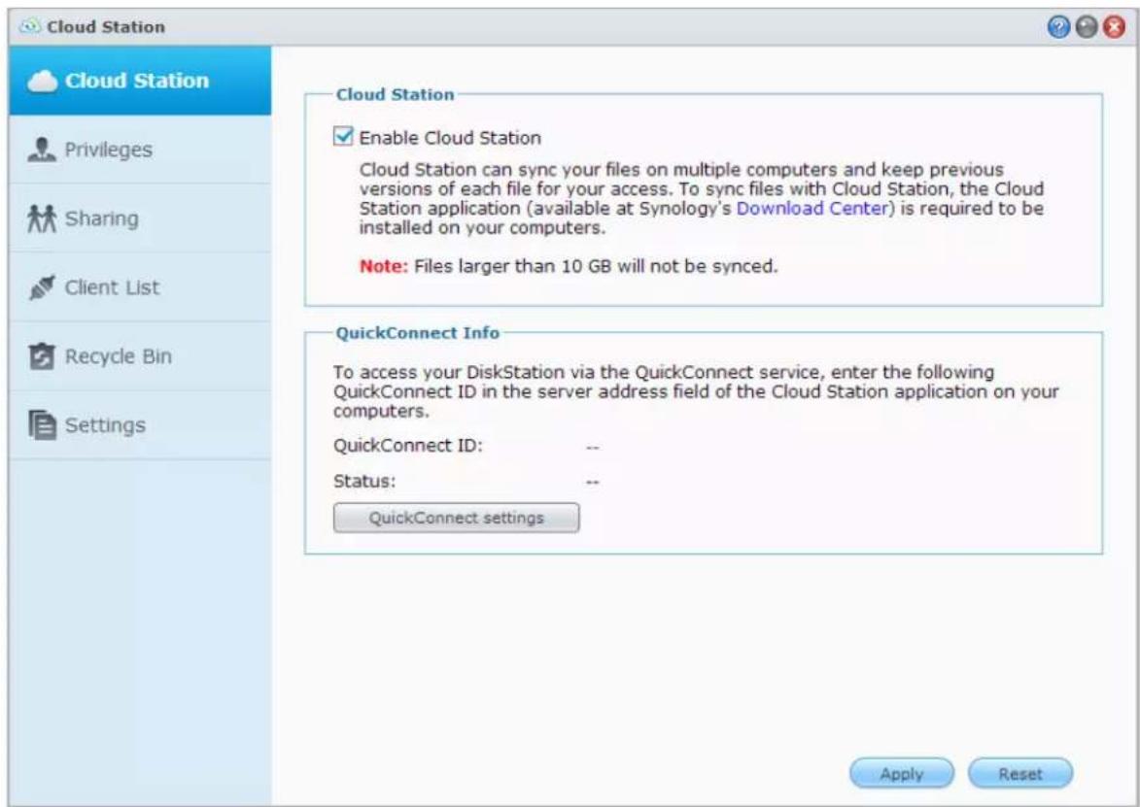Go to the Client List tab
This screenshot has width=1140, height=807.
coord(140,287)
